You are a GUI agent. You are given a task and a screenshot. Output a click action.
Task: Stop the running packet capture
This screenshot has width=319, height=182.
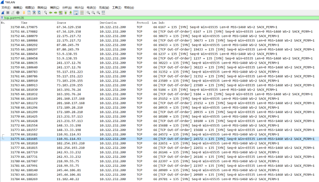(8, 13)
